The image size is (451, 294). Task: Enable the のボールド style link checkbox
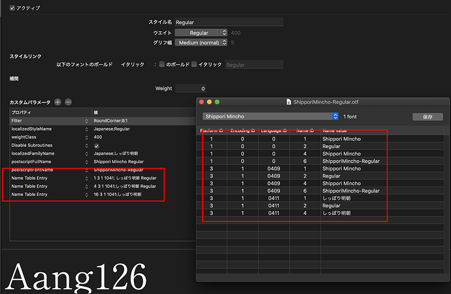tap(162, 64)
